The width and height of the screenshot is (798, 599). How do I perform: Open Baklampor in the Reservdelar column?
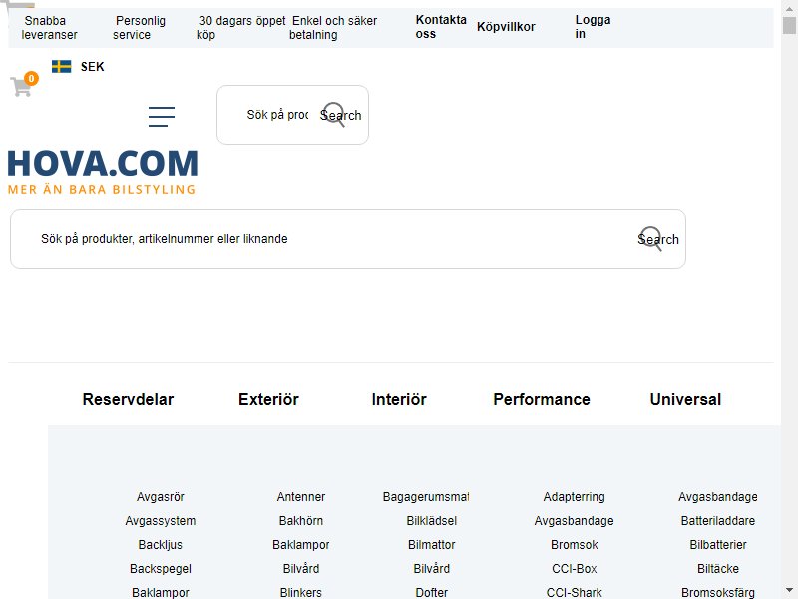[x=161, y=592]
